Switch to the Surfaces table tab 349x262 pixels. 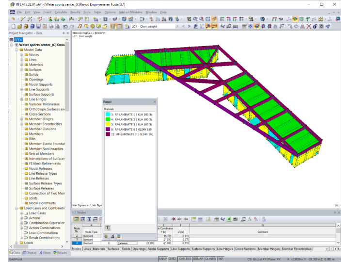(113, 249)
